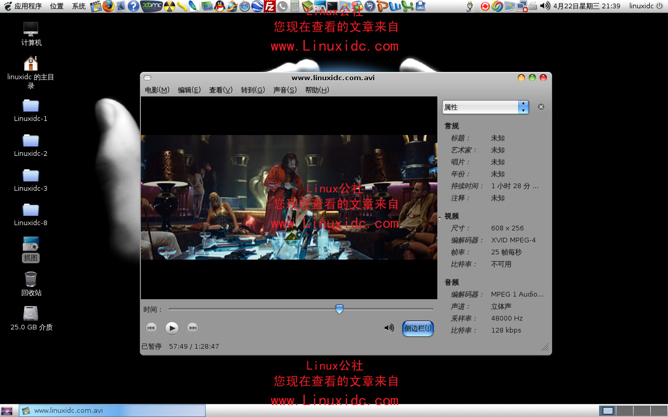668x417 pixels.
Task: Jump to the previous chapter
Action: [151, 328]
